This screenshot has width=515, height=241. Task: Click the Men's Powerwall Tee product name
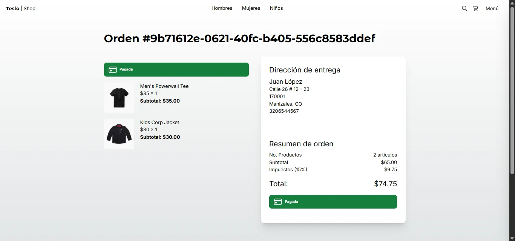[164, 86]
